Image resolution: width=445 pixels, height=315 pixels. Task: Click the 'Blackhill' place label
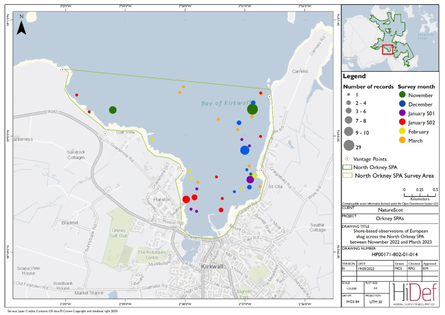pos(70,223)
